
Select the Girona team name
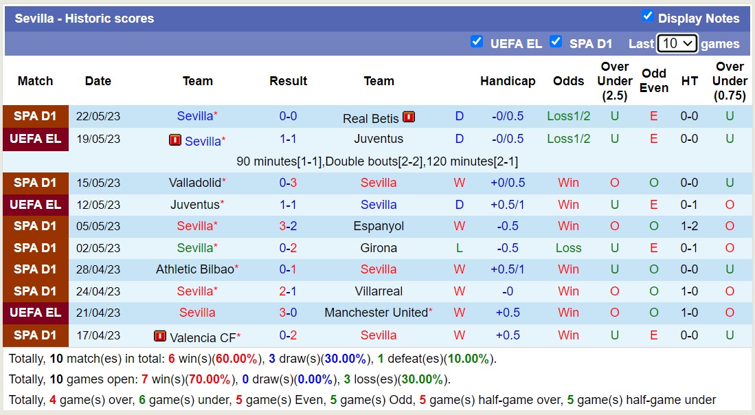click(x=379, y=248)
